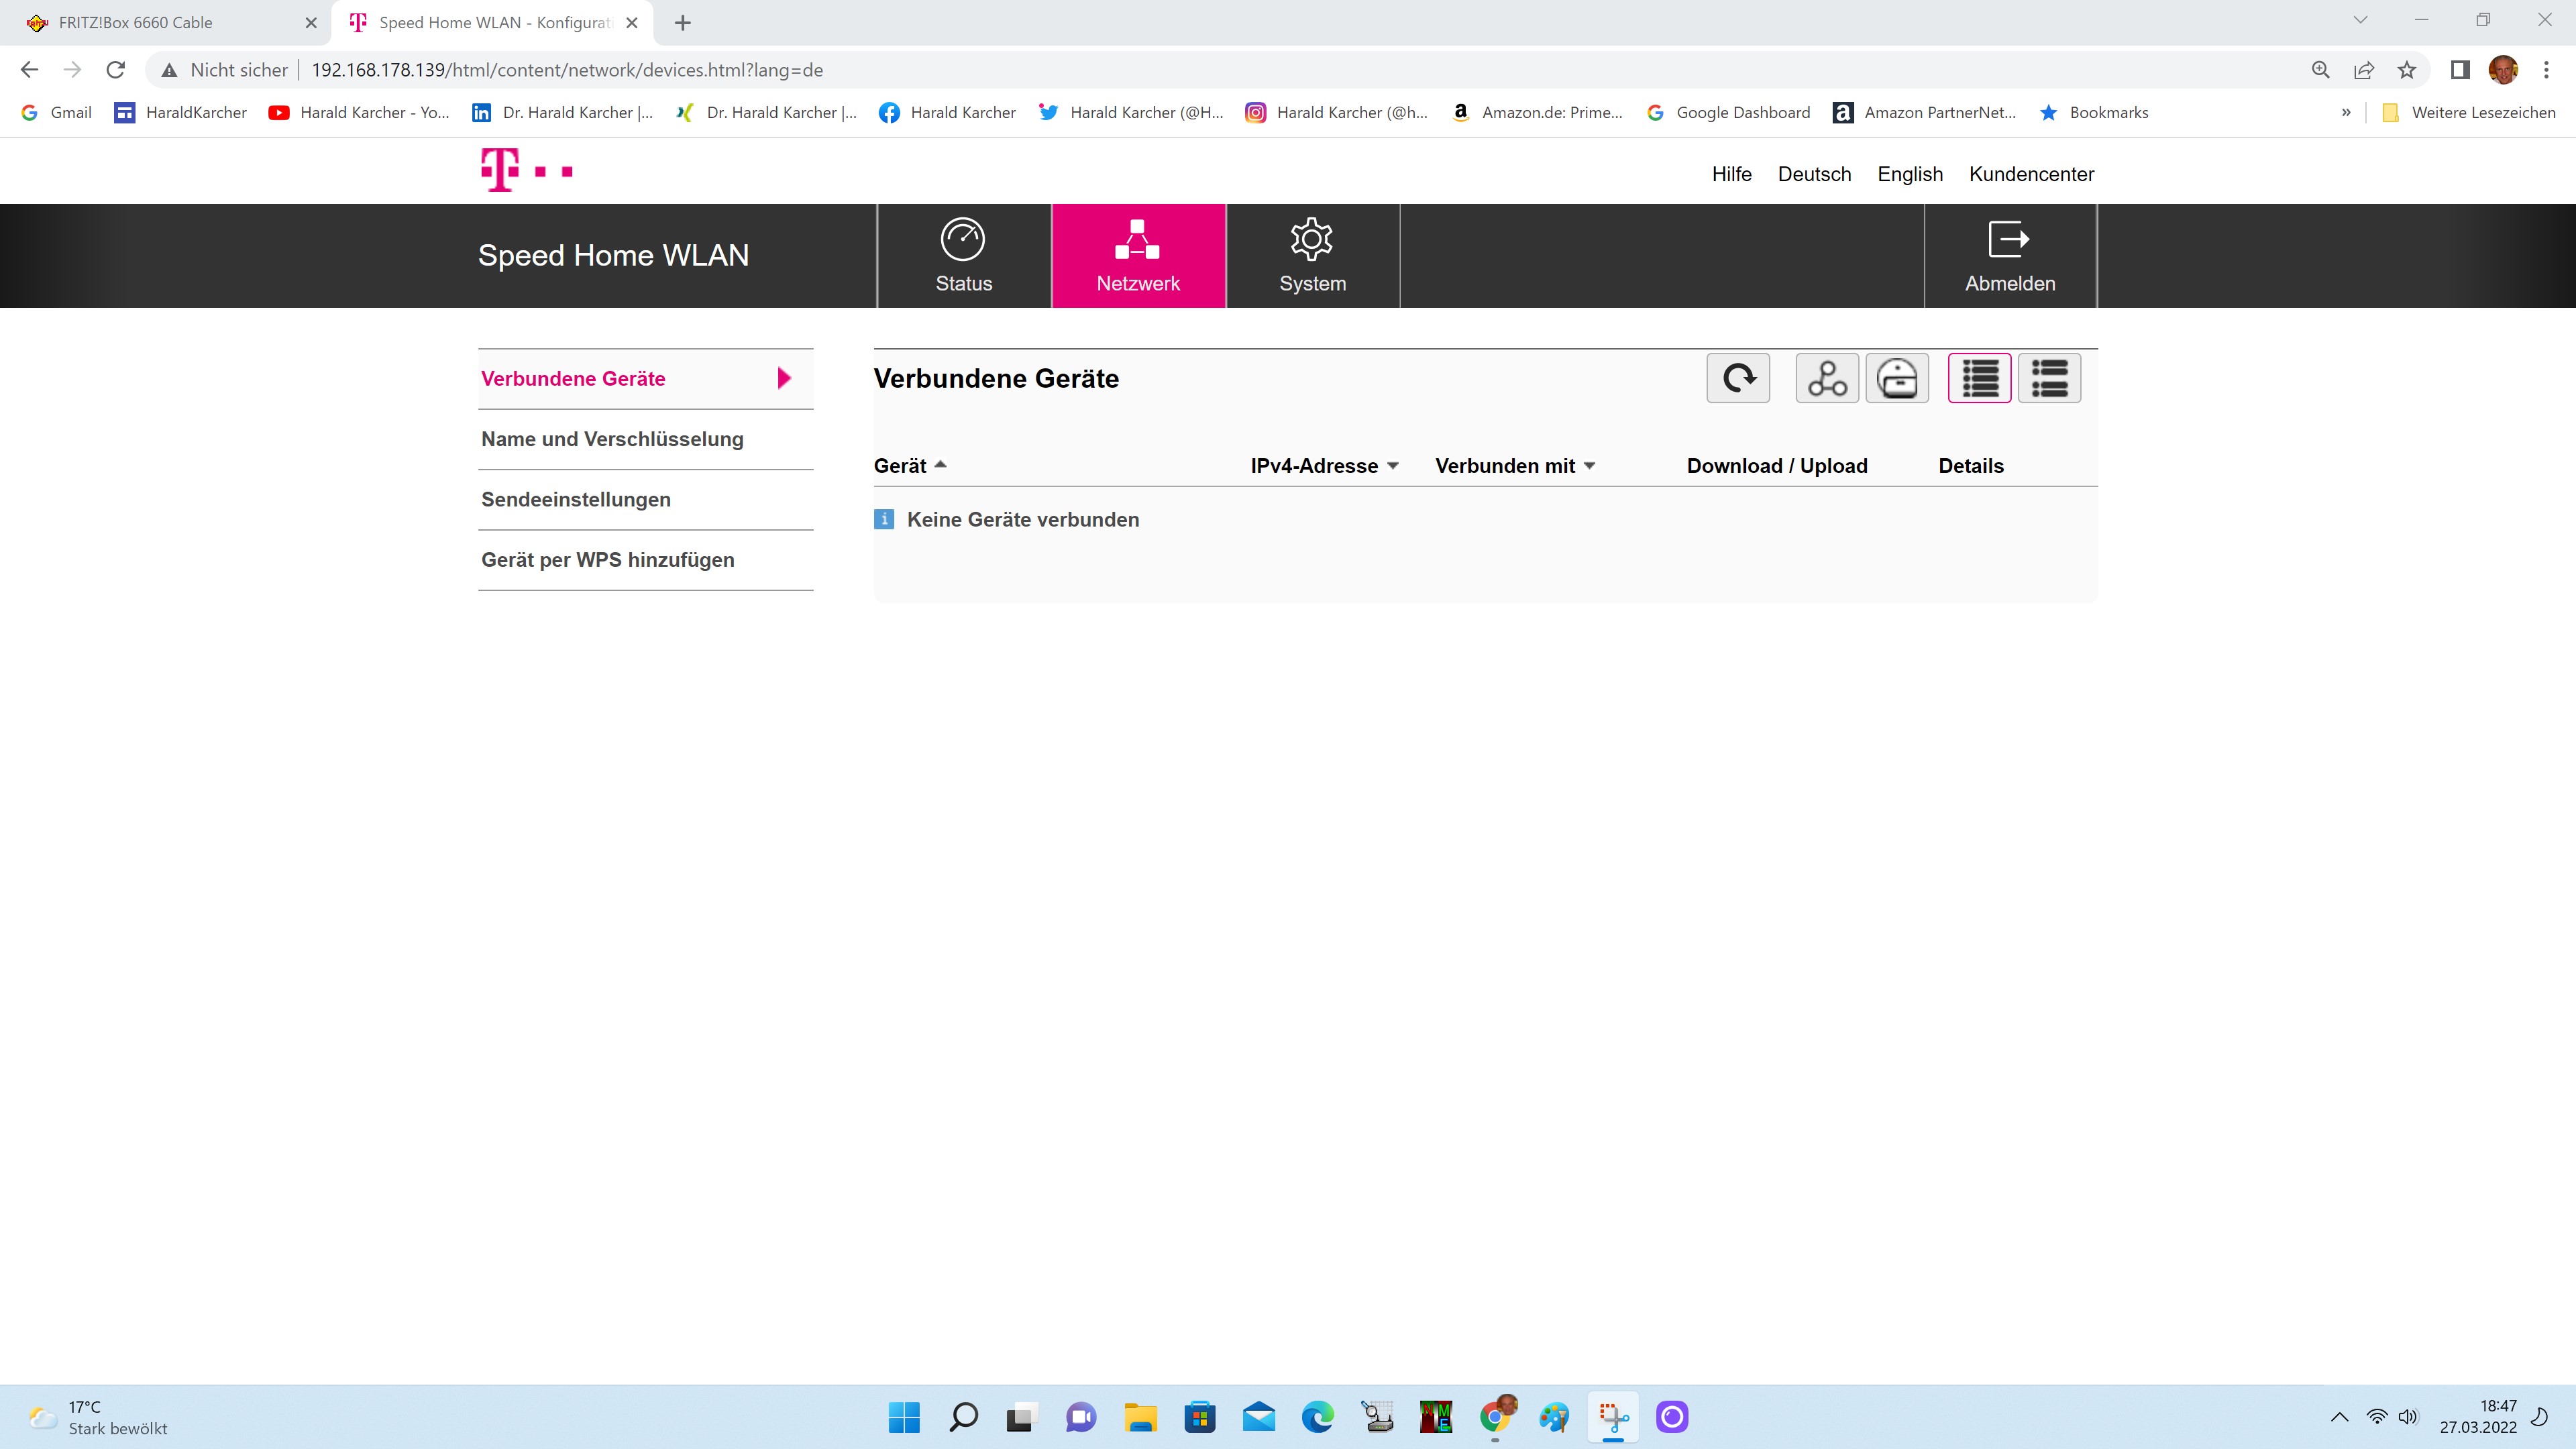The width and height of the screenshot is (2576, 1449).
Task: Sort devices by Gerät column arrow
Action: click(x=939, y=465)
